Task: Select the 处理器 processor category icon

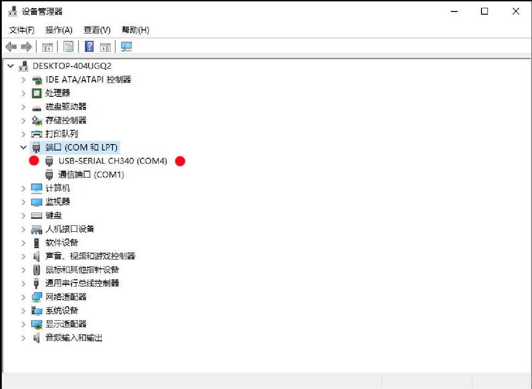Action: click(36, 93)
